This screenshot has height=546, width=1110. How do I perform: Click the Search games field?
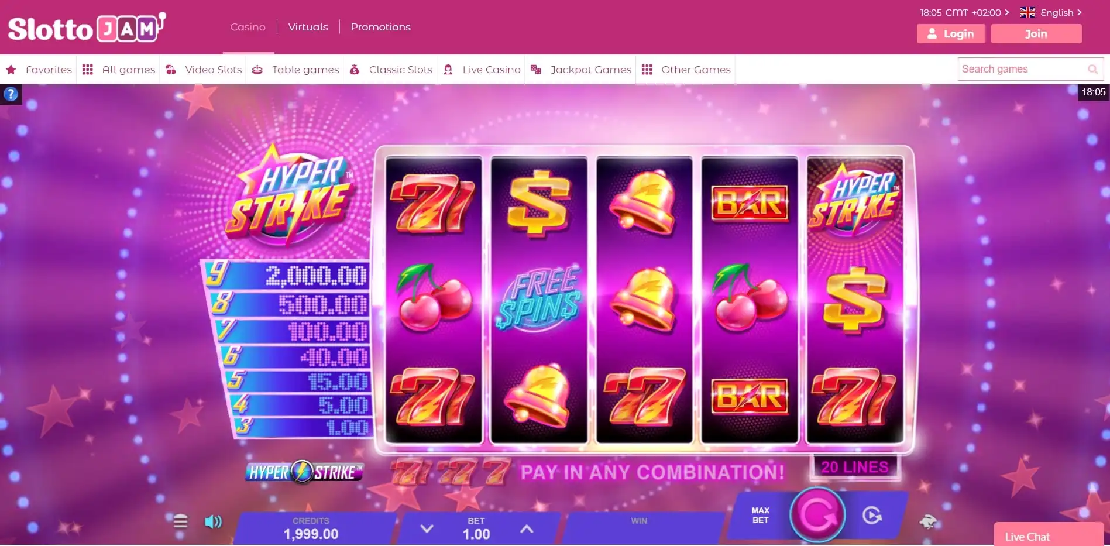pos(1021,69)
